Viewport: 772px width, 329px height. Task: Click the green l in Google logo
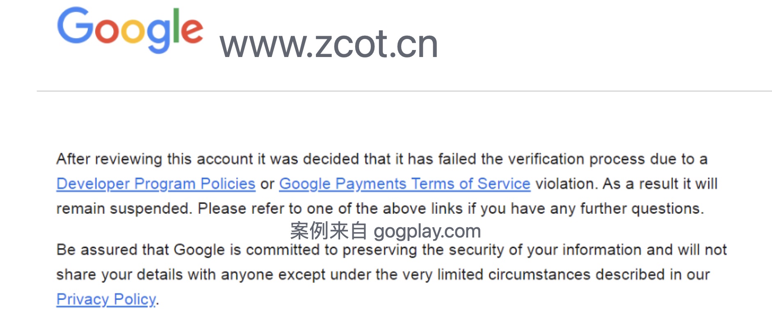(176, 25)
